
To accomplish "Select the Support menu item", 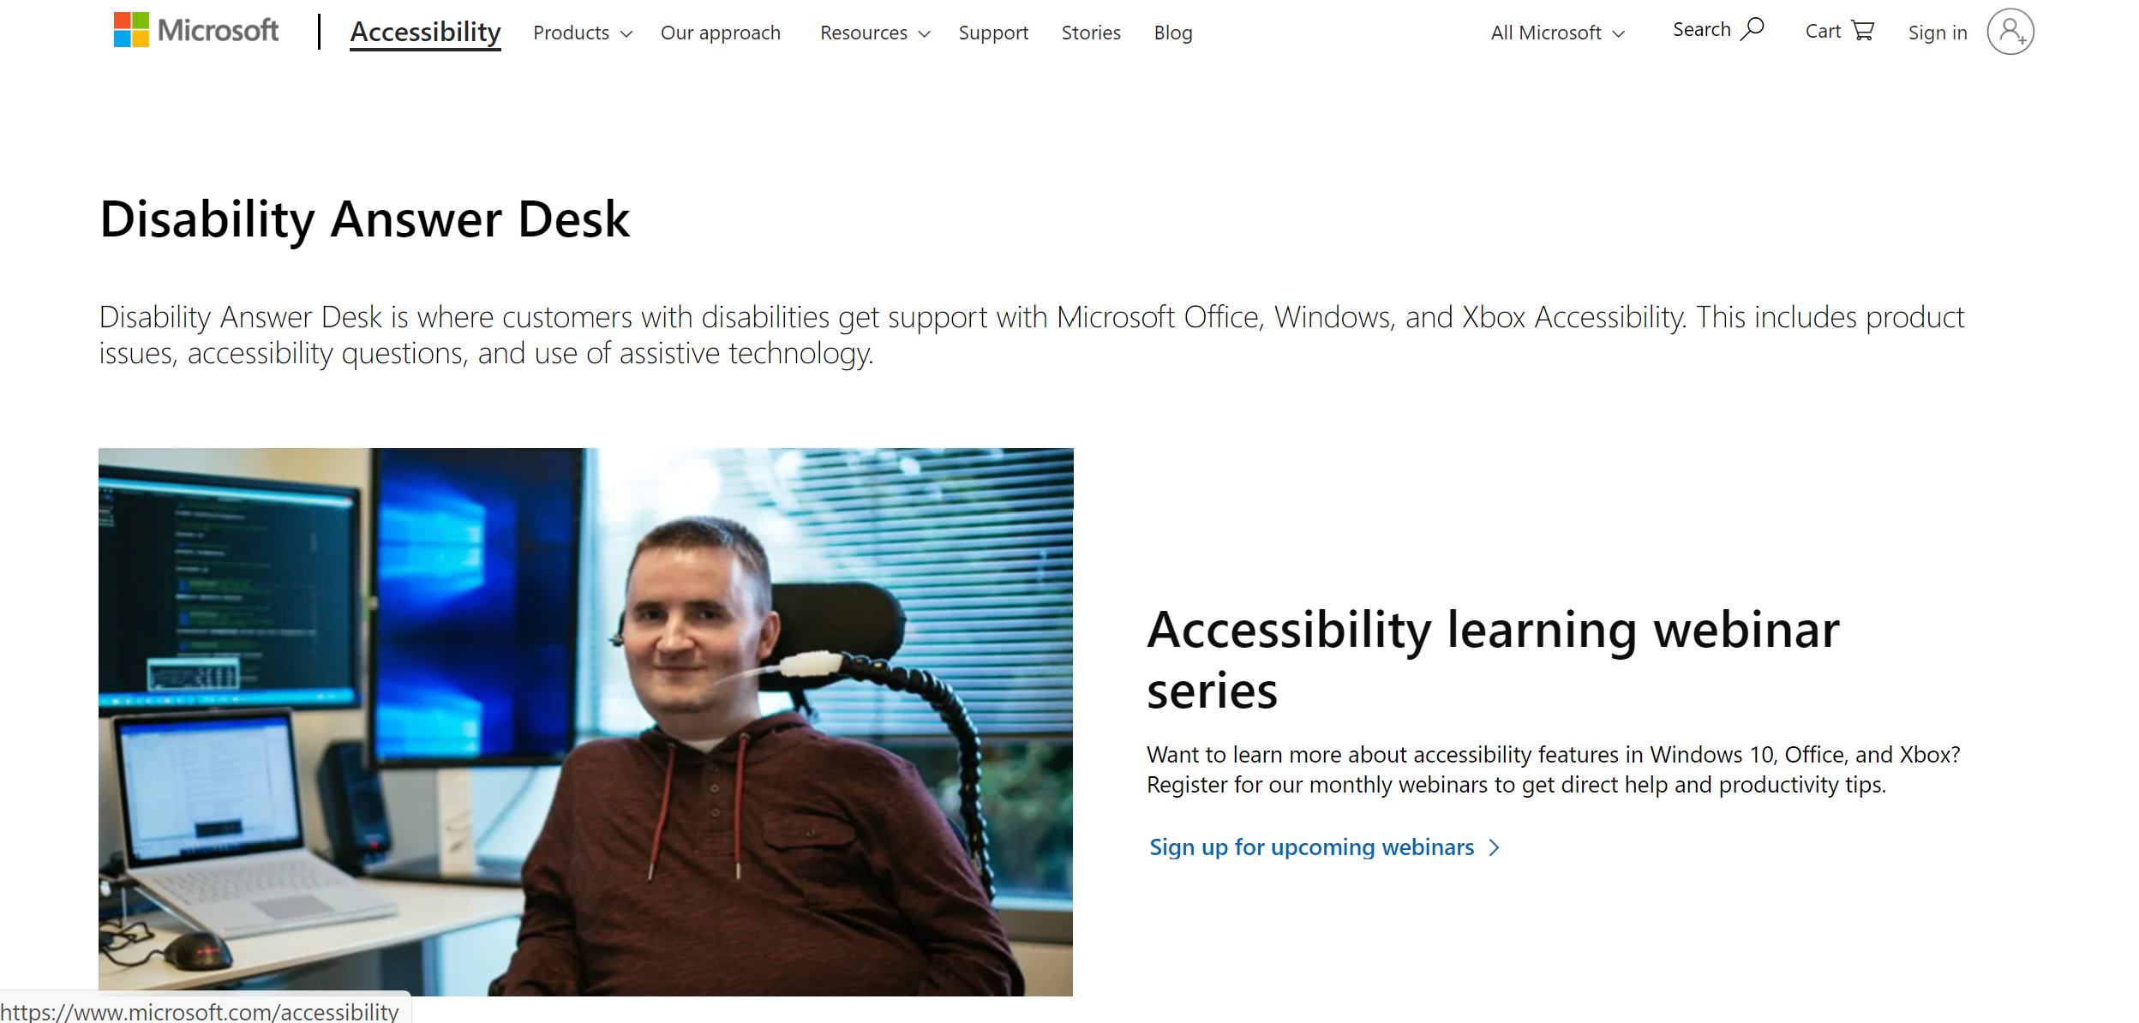I will (x=992, y=32).
